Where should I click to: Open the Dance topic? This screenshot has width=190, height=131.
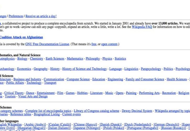point(30,93)
